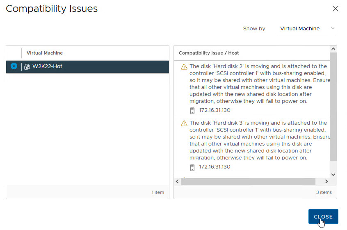
Task: Click the host icon under Hard disk 2 warning
Action: 192,111
